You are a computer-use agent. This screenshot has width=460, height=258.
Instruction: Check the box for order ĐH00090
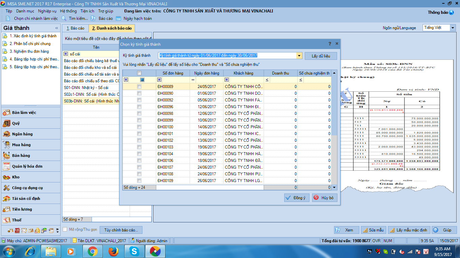(x=139, y=93)
